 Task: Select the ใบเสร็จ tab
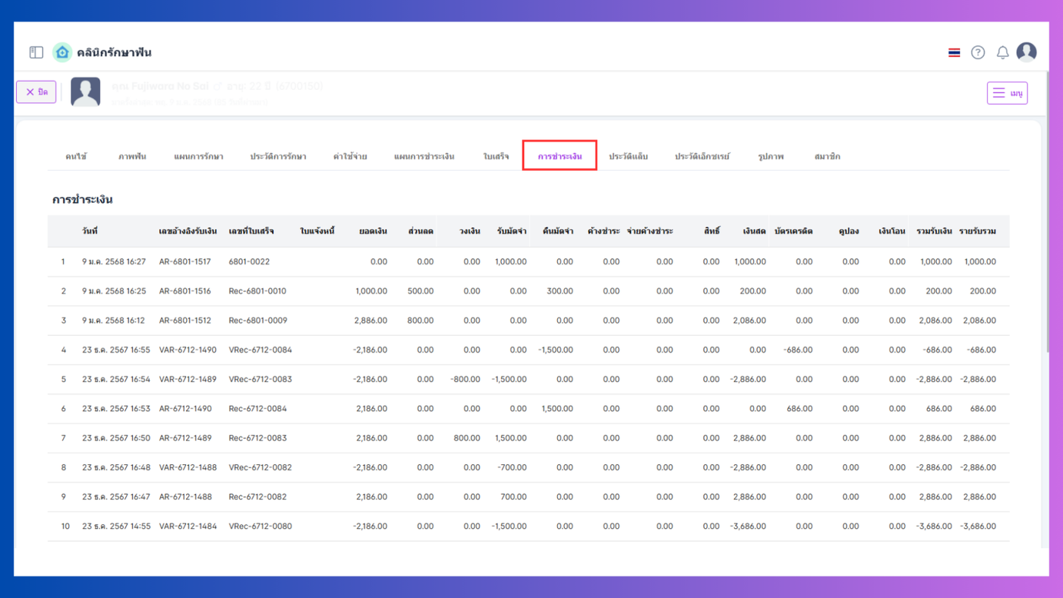point(496,157)
